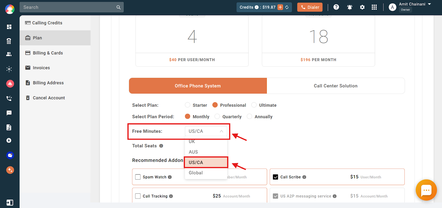The image size is (442, 208).
Task: Open the dial pad phone icon in sidebar
Action: [x=9, y=41]
